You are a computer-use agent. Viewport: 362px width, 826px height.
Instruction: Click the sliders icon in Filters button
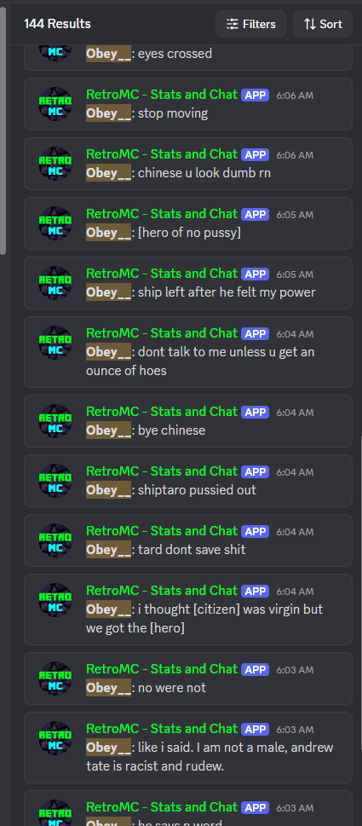232,24
